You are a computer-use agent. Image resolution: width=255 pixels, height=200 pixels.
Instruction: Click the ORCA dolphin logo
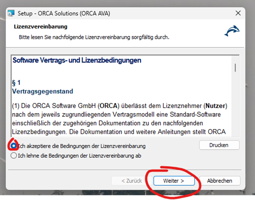[x=232, y=31]
